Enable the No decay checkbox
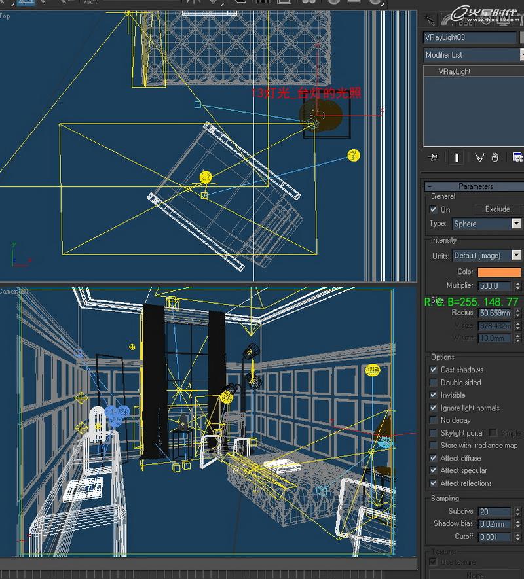The image size is (524, 579). [x=433, y=420]
